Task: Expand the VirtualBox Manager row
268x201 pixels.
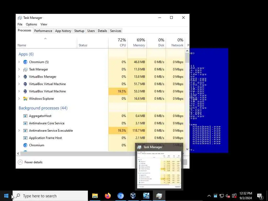Action: pyautogui.click(x=19, y=77)
